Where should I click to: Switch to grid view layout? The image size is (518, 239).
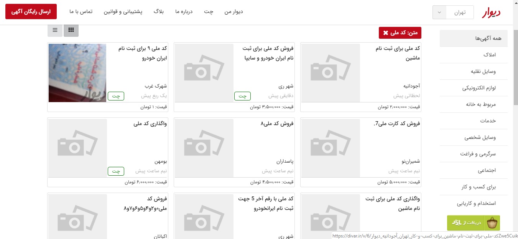tap(71, 30)
